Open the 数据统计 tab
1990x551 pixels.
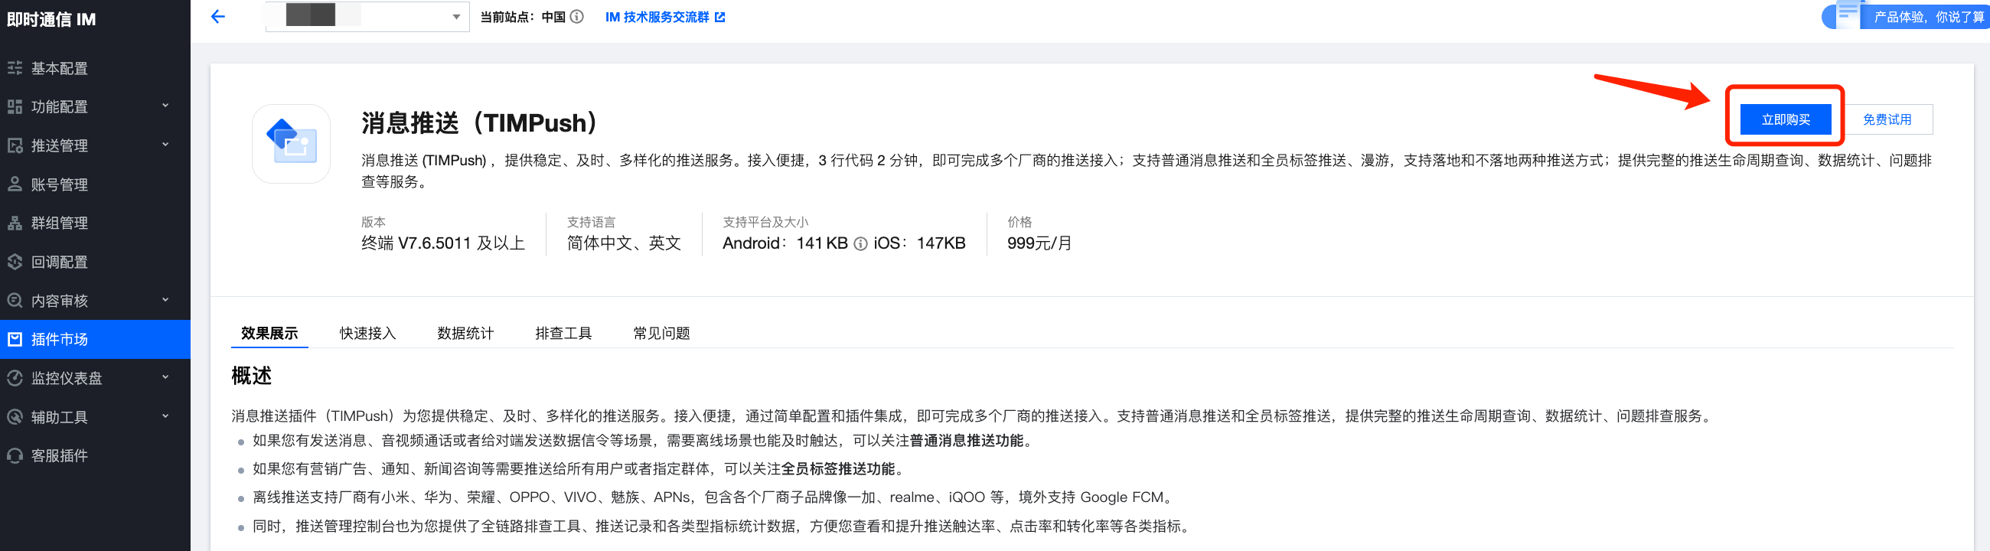click(x=465, y=333)
